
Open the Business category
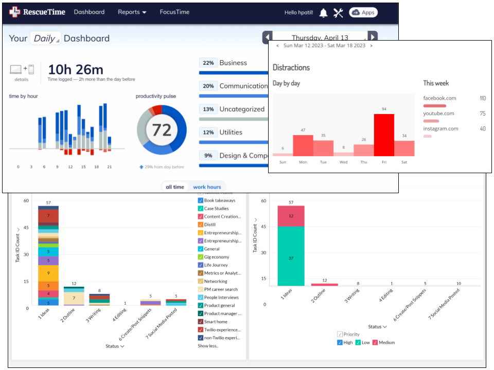[233, 63]
